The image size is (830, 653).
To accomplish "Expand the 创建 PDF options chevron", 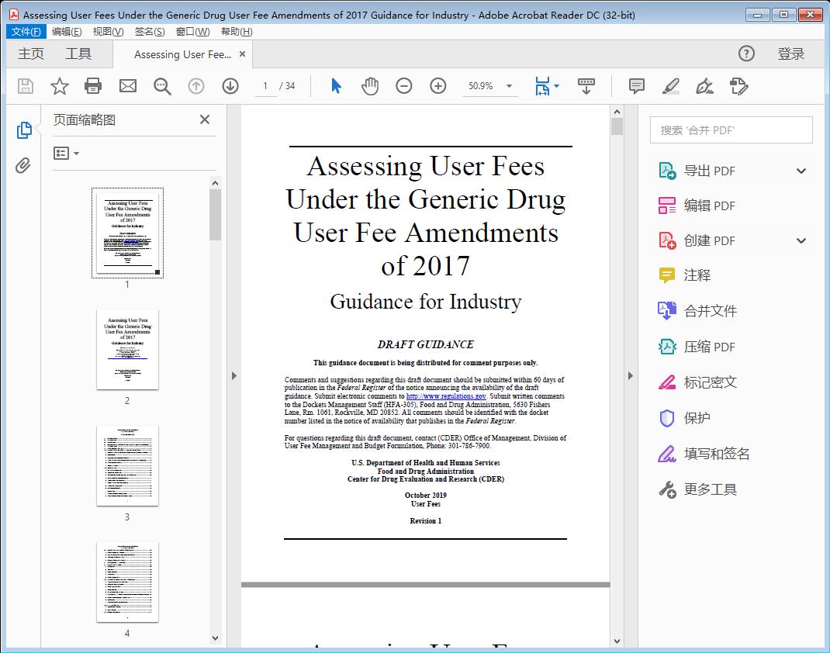I will (x=801, y=240).
